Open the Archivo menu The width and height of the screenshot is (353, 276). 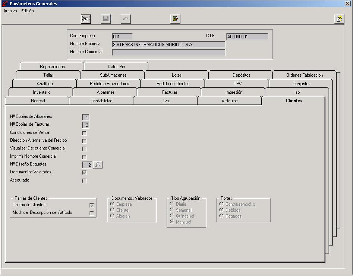point(10,11)
